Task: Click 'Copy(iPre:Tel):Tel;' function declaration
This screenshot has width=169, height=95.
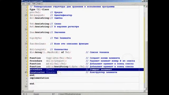Action: (59, 58)
